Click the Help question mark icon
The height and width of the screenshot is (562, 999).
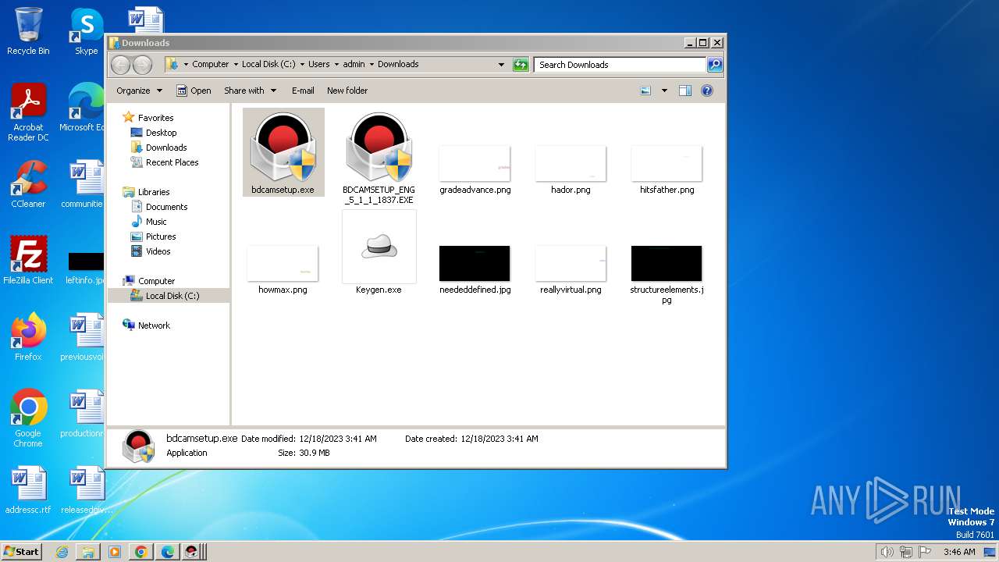[x=707, y=91]
